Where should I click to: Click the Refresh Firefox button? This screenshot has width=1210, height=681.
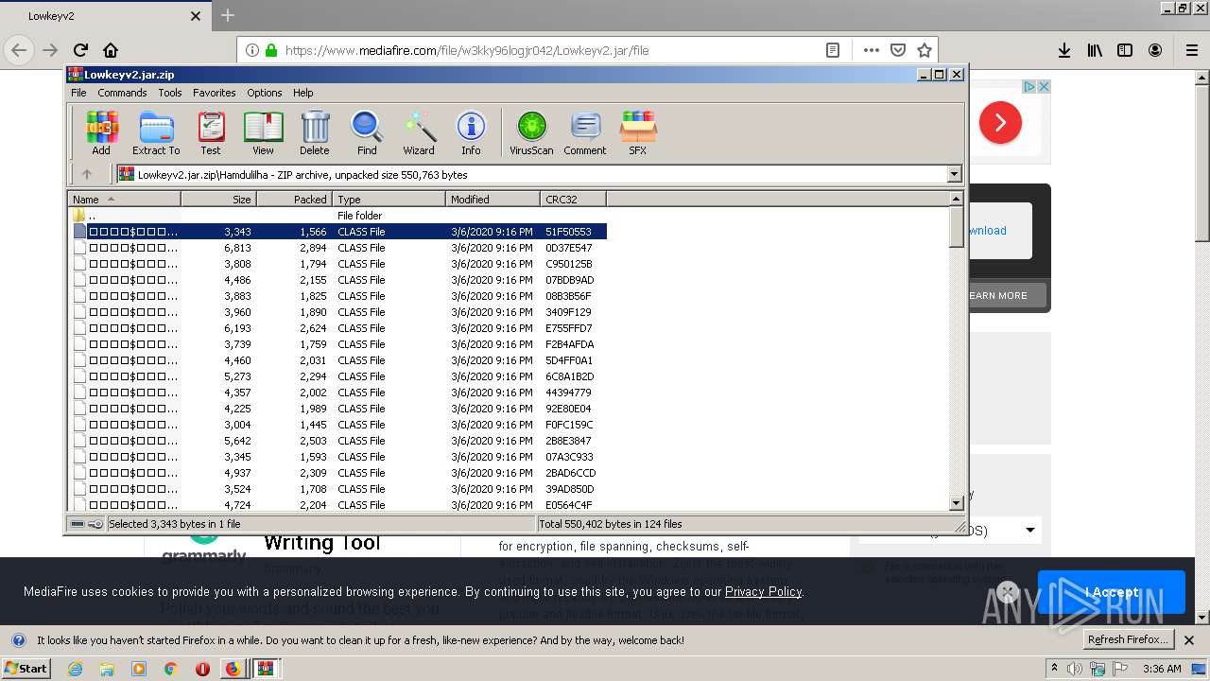pos(1127,639)
